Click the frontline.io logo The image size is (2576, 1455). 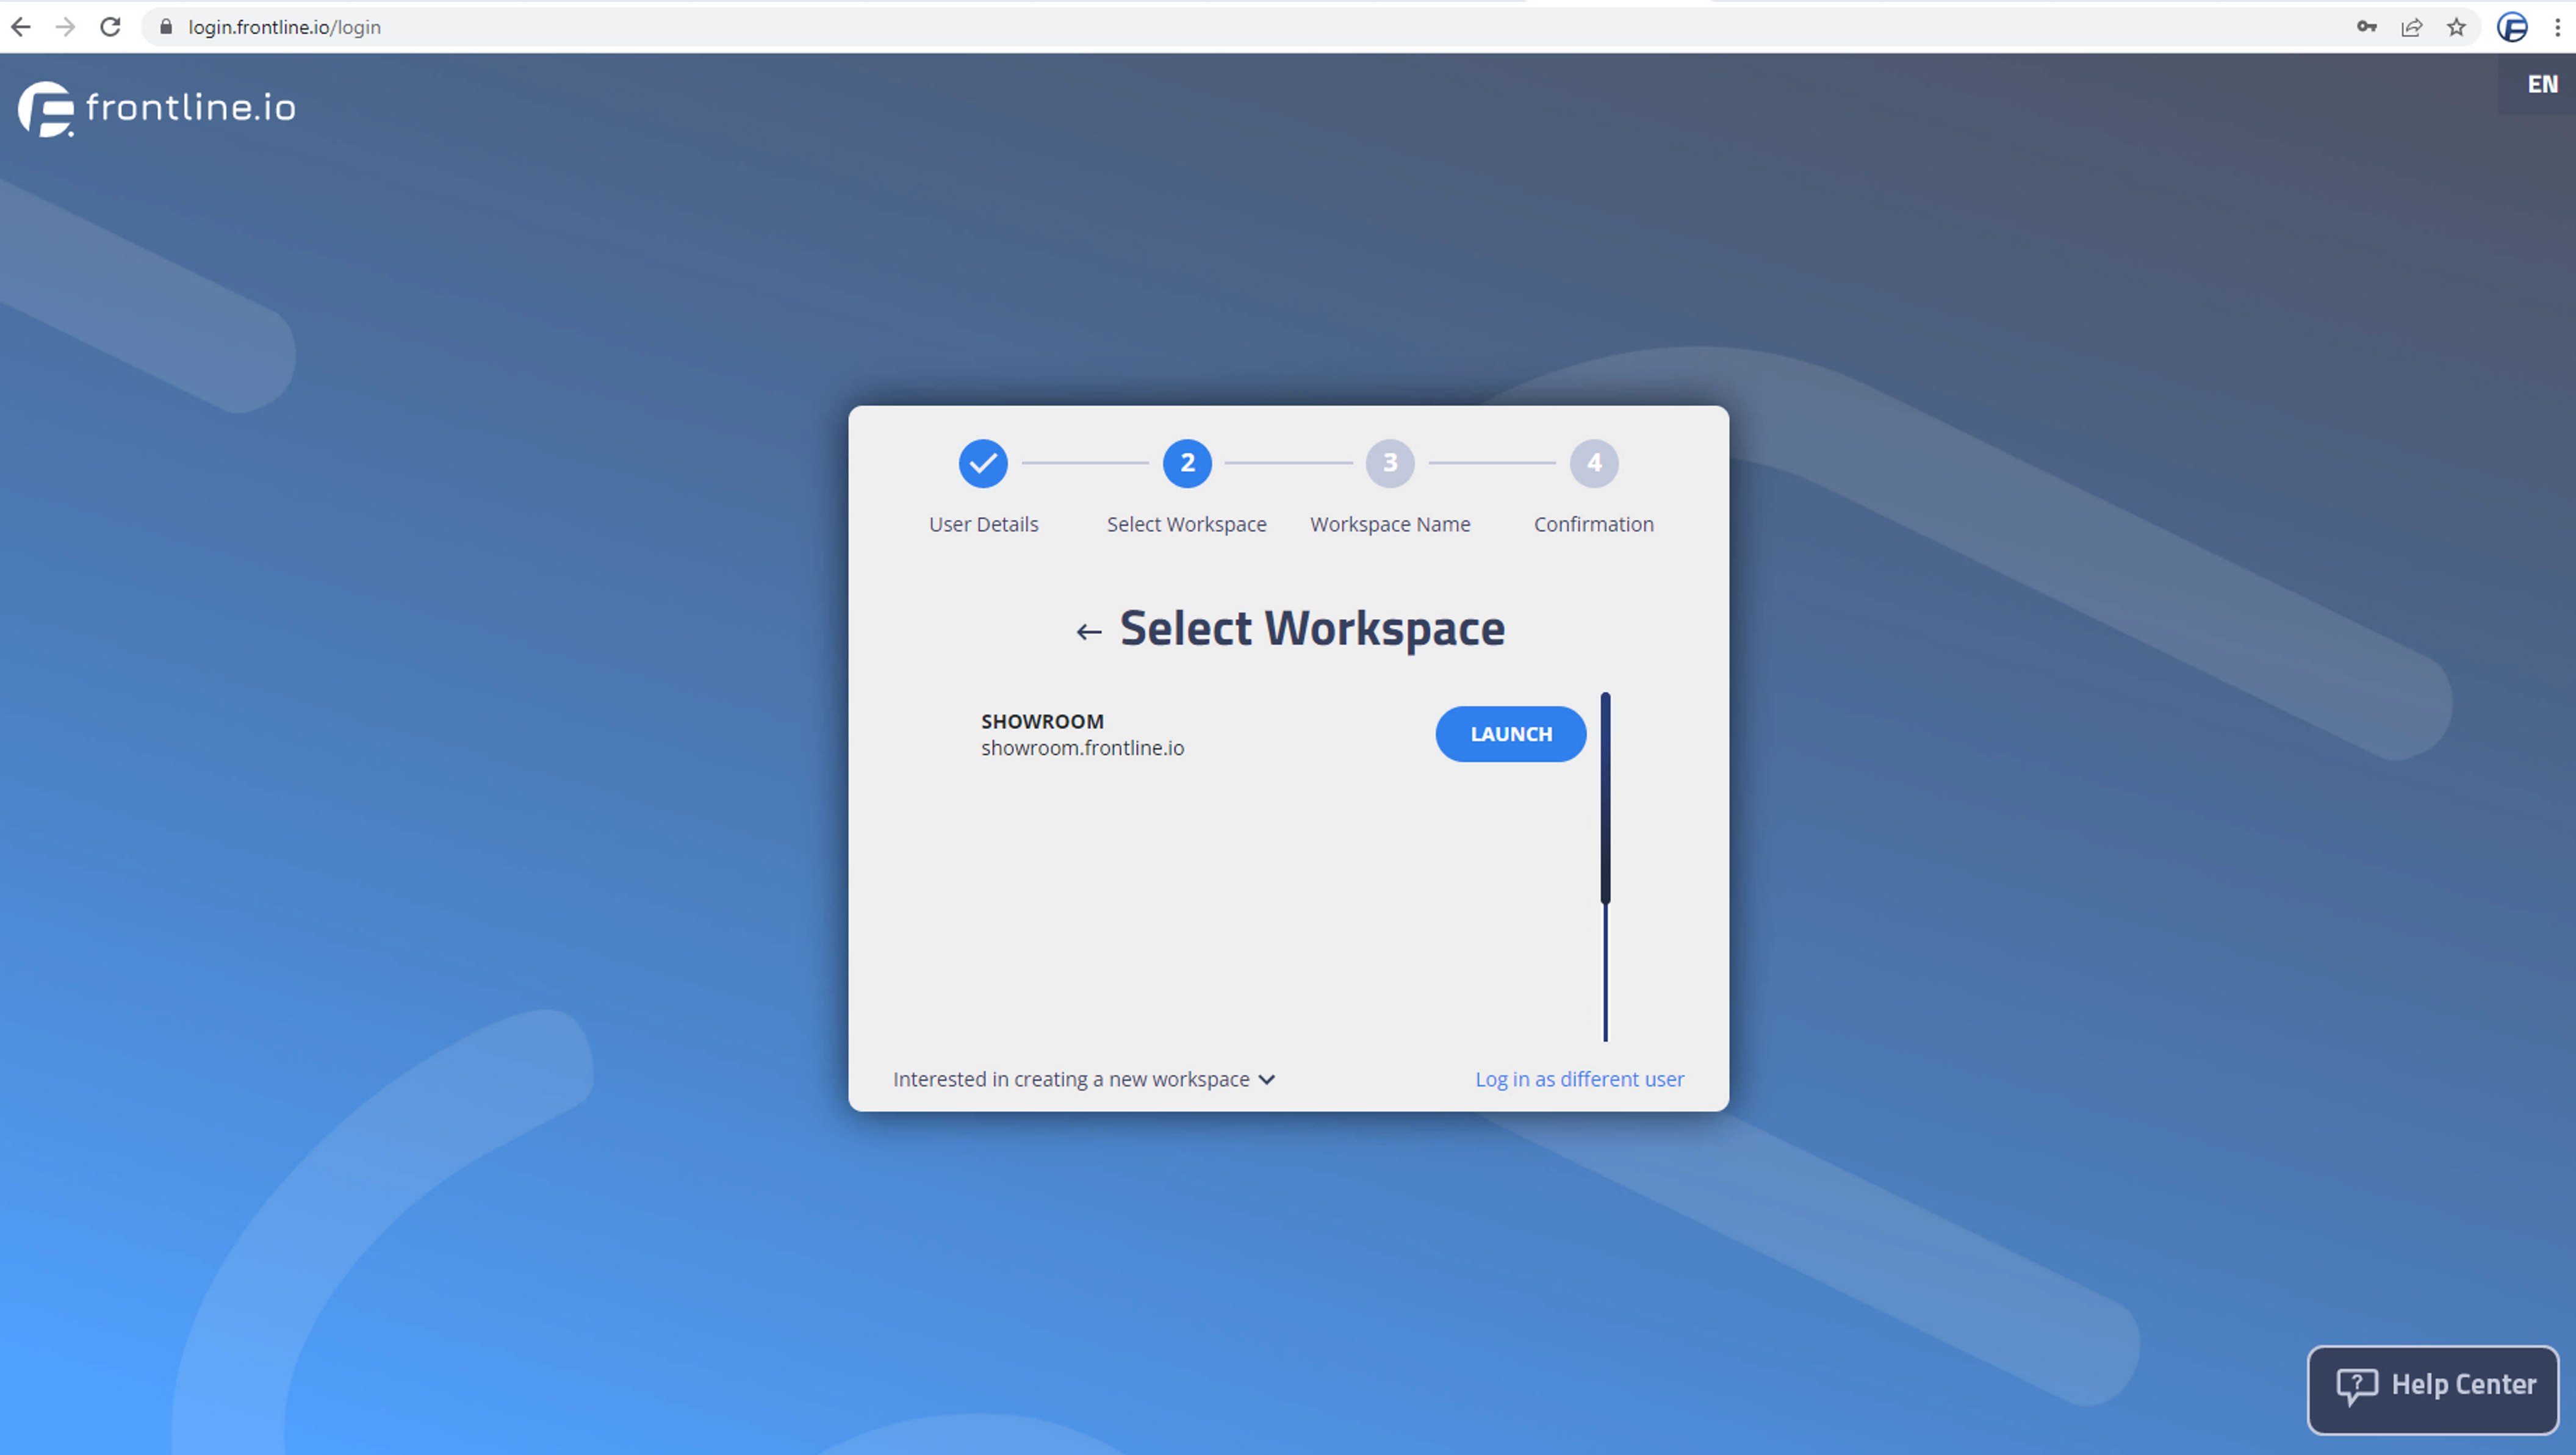tap(157, 108)
